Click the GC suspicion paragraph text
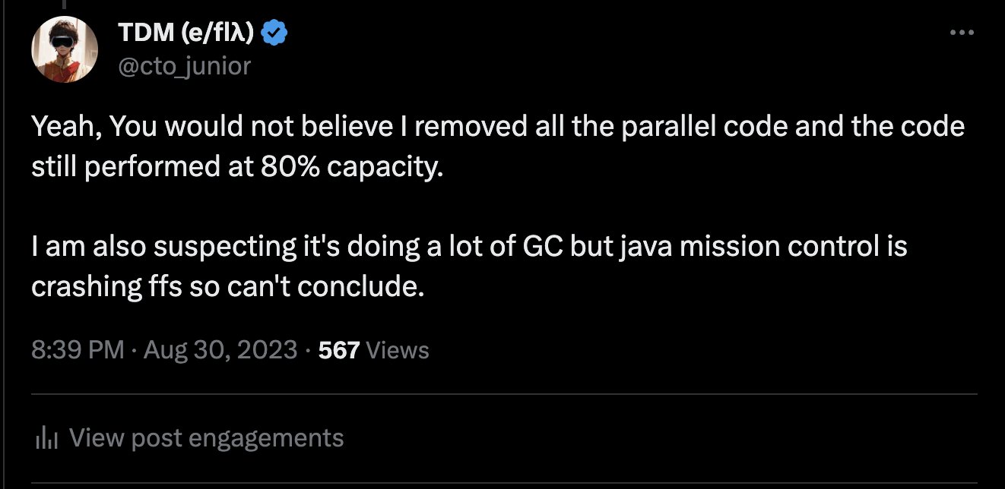Screen dimensions: 1005x489 pyautogui.click(x=469, y=268)
